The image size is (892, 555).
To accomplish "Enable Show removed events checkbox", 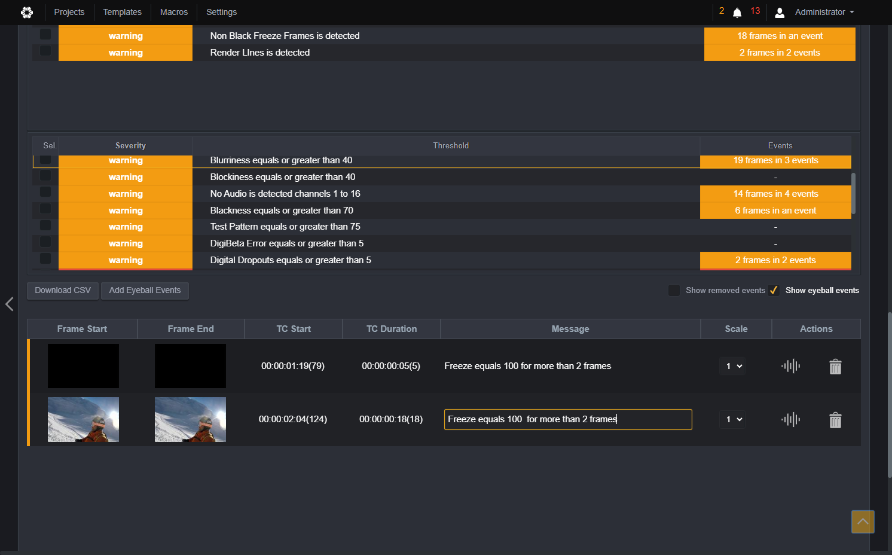I will point(674,290).
